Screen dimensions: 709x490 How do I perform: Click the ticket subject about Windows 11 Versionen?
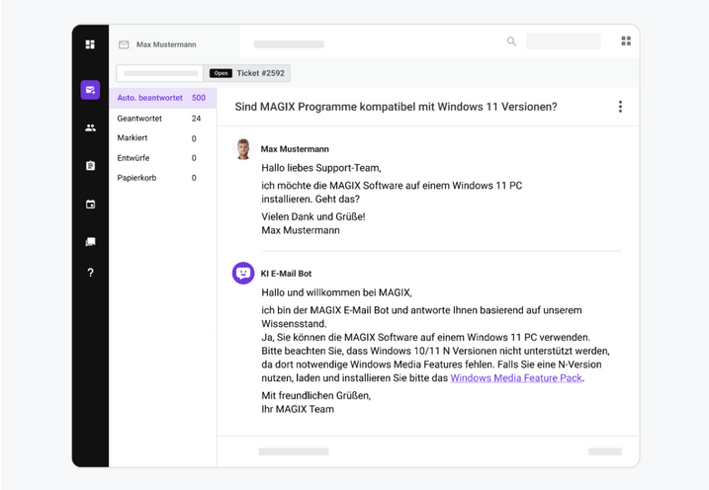pyautogui.click(x=396, y=107)
